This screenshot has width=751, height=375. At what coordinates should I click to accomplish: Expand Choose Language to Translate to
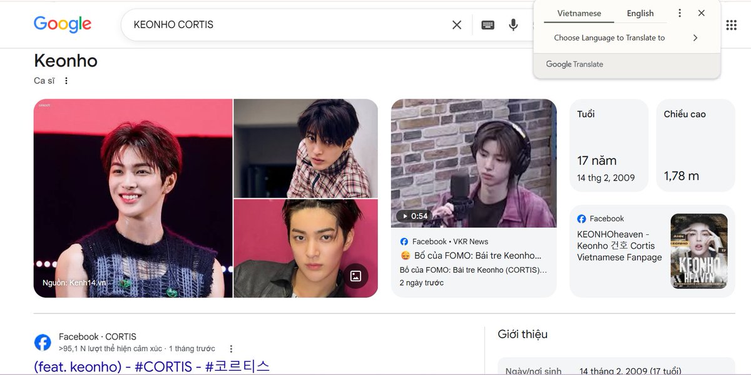pyautogui.click(x=695, y=37)
